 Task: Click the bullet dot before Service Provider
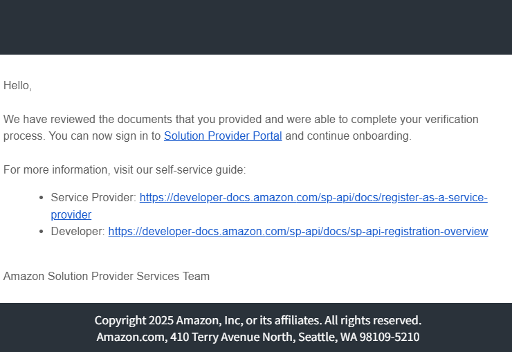pyautogui.click(x=43, y=198)
